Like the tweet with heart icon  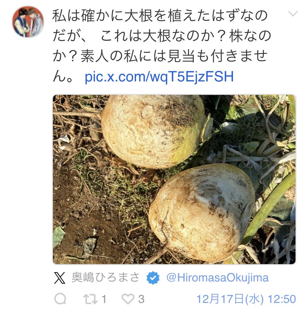[x=128, y=299]
